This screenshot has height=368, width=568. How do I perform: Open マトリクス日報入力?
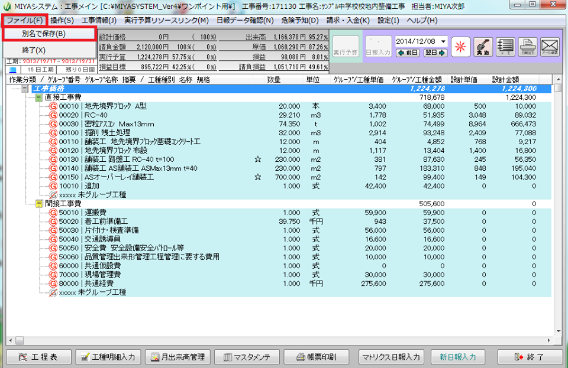click(x=391, y=357)
